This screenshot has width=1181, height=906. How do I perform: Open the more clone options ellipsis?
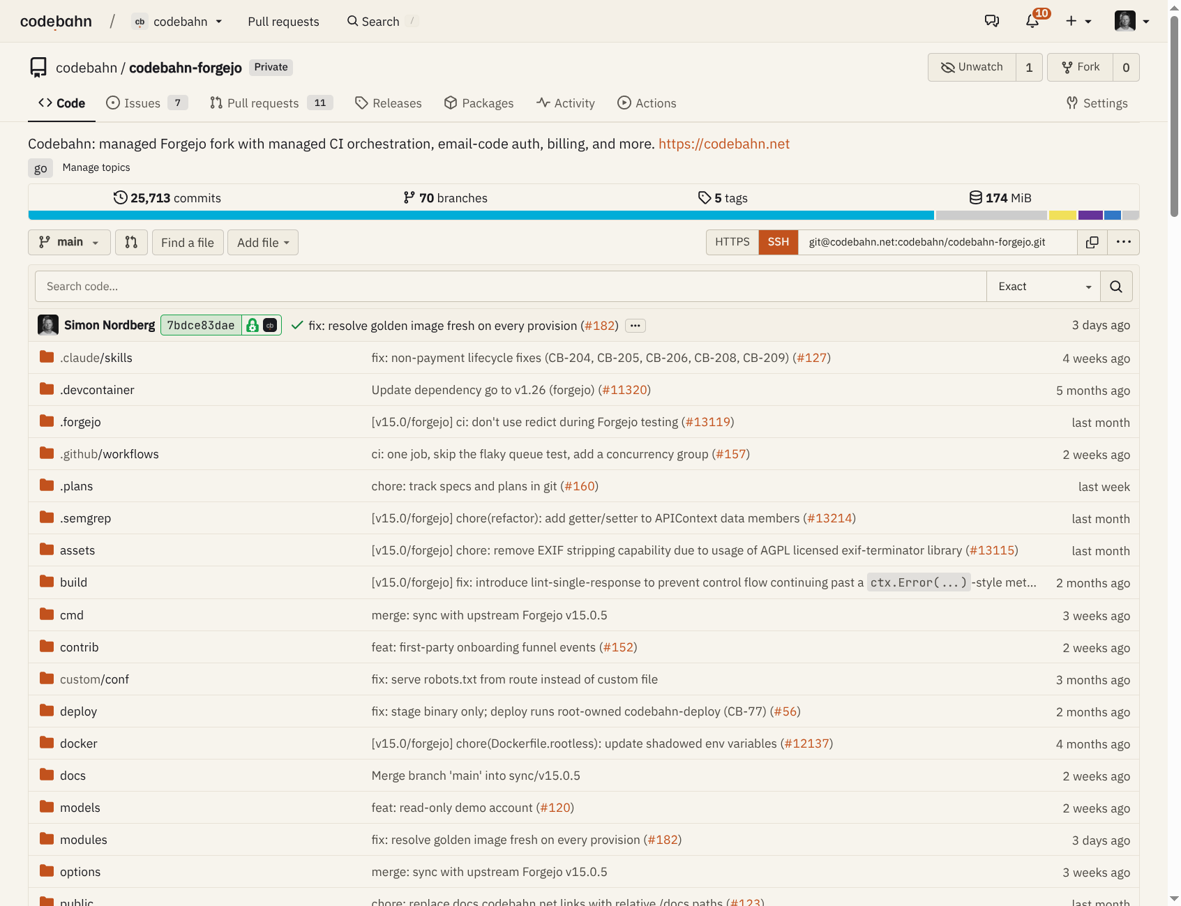(x=1123, y=242)
